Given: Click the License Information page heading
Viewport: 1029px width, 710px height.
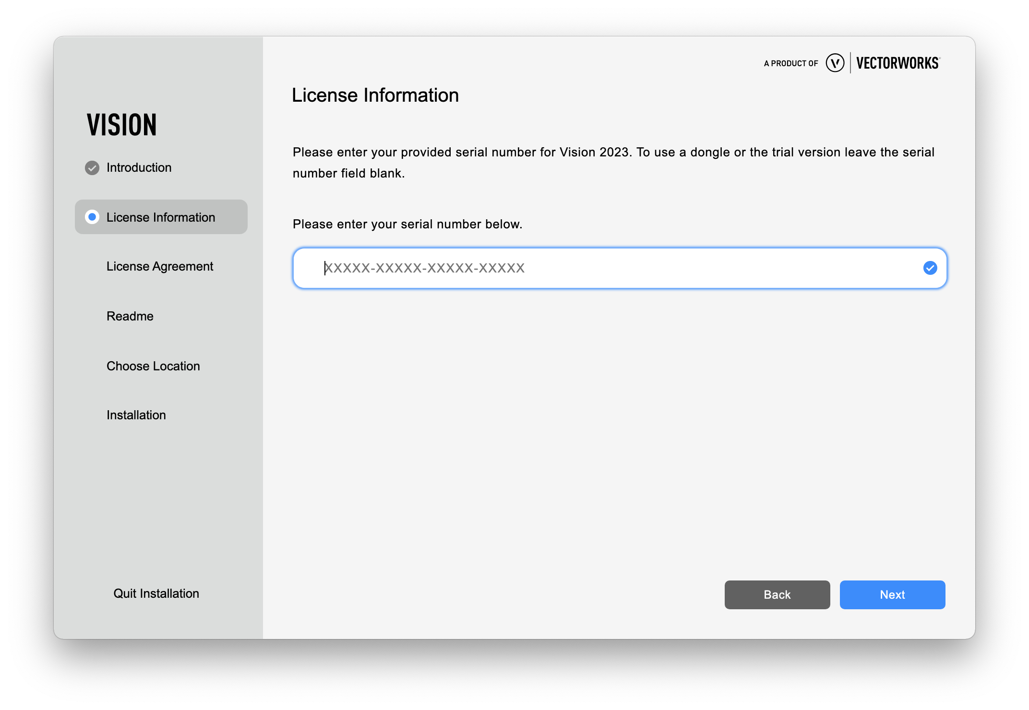Looking at the screenshot, I should tap(375, 95).
